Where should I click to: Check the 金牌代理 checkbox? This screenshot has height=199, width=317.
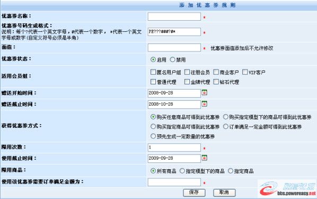pos(187,82)
